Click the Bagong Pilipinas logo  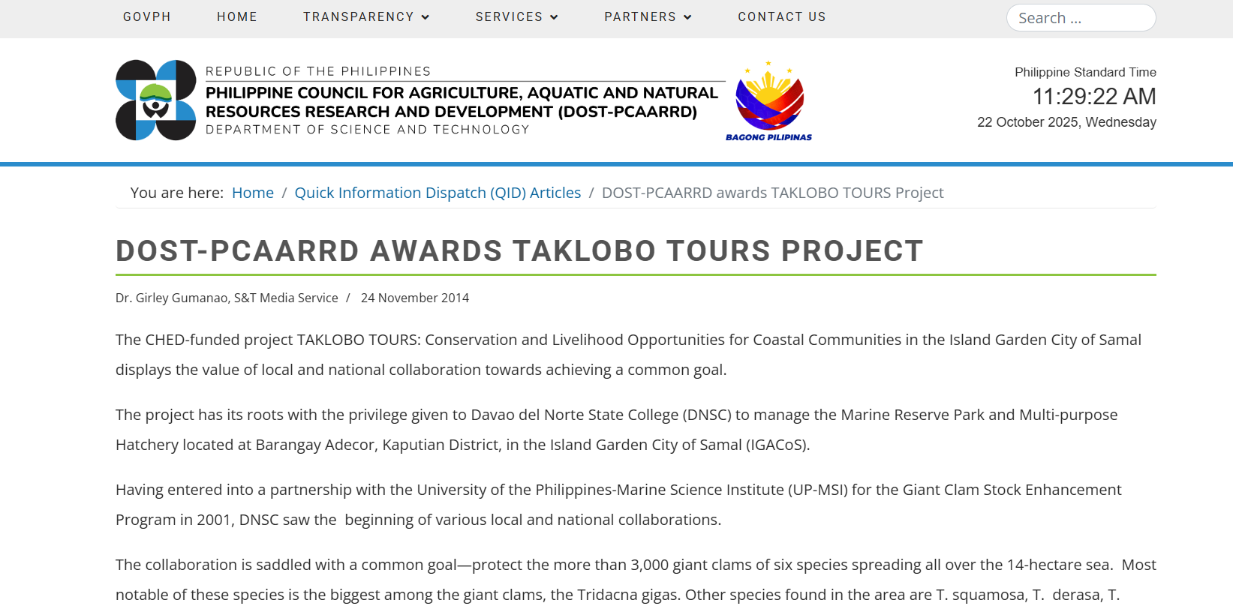tap(769, 101)
